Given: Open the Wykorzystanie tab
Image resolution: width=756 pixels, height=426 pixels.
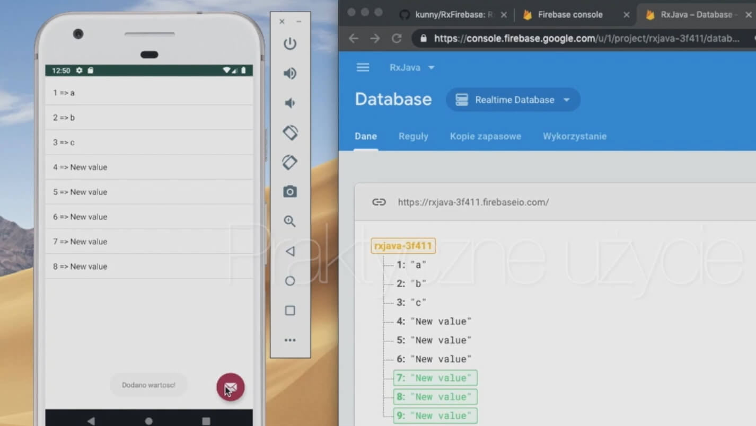Looking at the screenshot, I should (574, 136).
